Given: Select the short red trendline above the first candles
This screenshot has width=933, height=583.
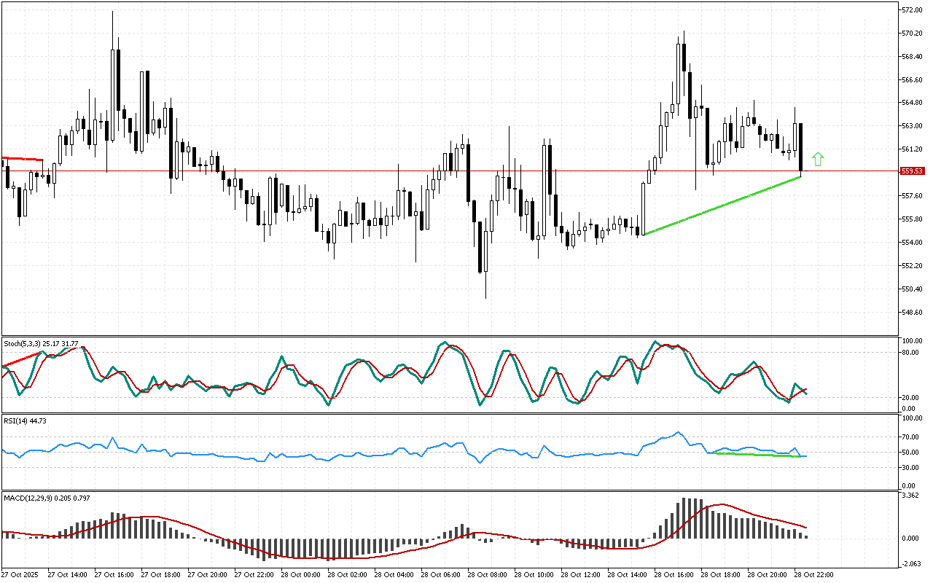Looking at the screenshot, I should tap(22, 158).
